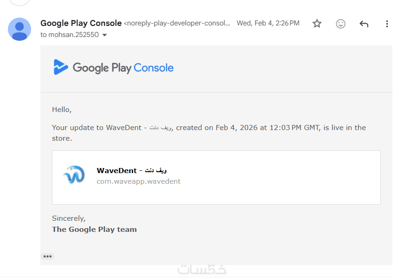Click the sender name Google Play Console
Image resolution: width=404 pixels, height=280 pixels.
pos(81,23)
